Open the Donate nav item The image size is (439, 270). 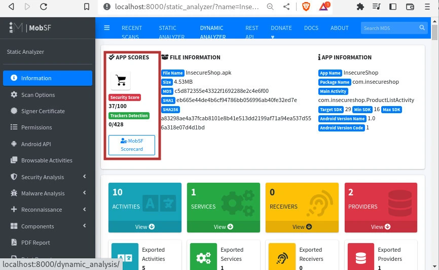[x=281, y=31]
